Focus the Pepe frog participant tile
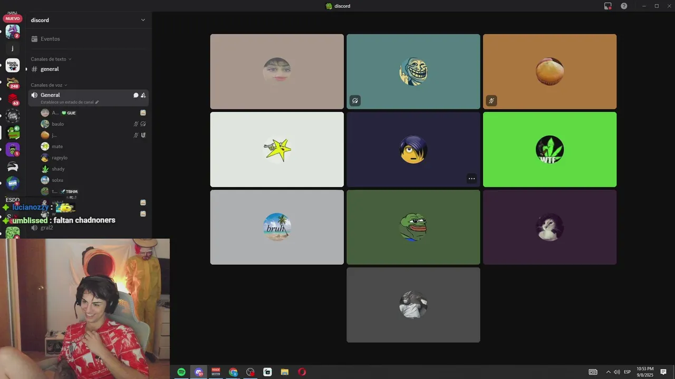The height and width of the screenshot is (379, 675). pos(413,227)
